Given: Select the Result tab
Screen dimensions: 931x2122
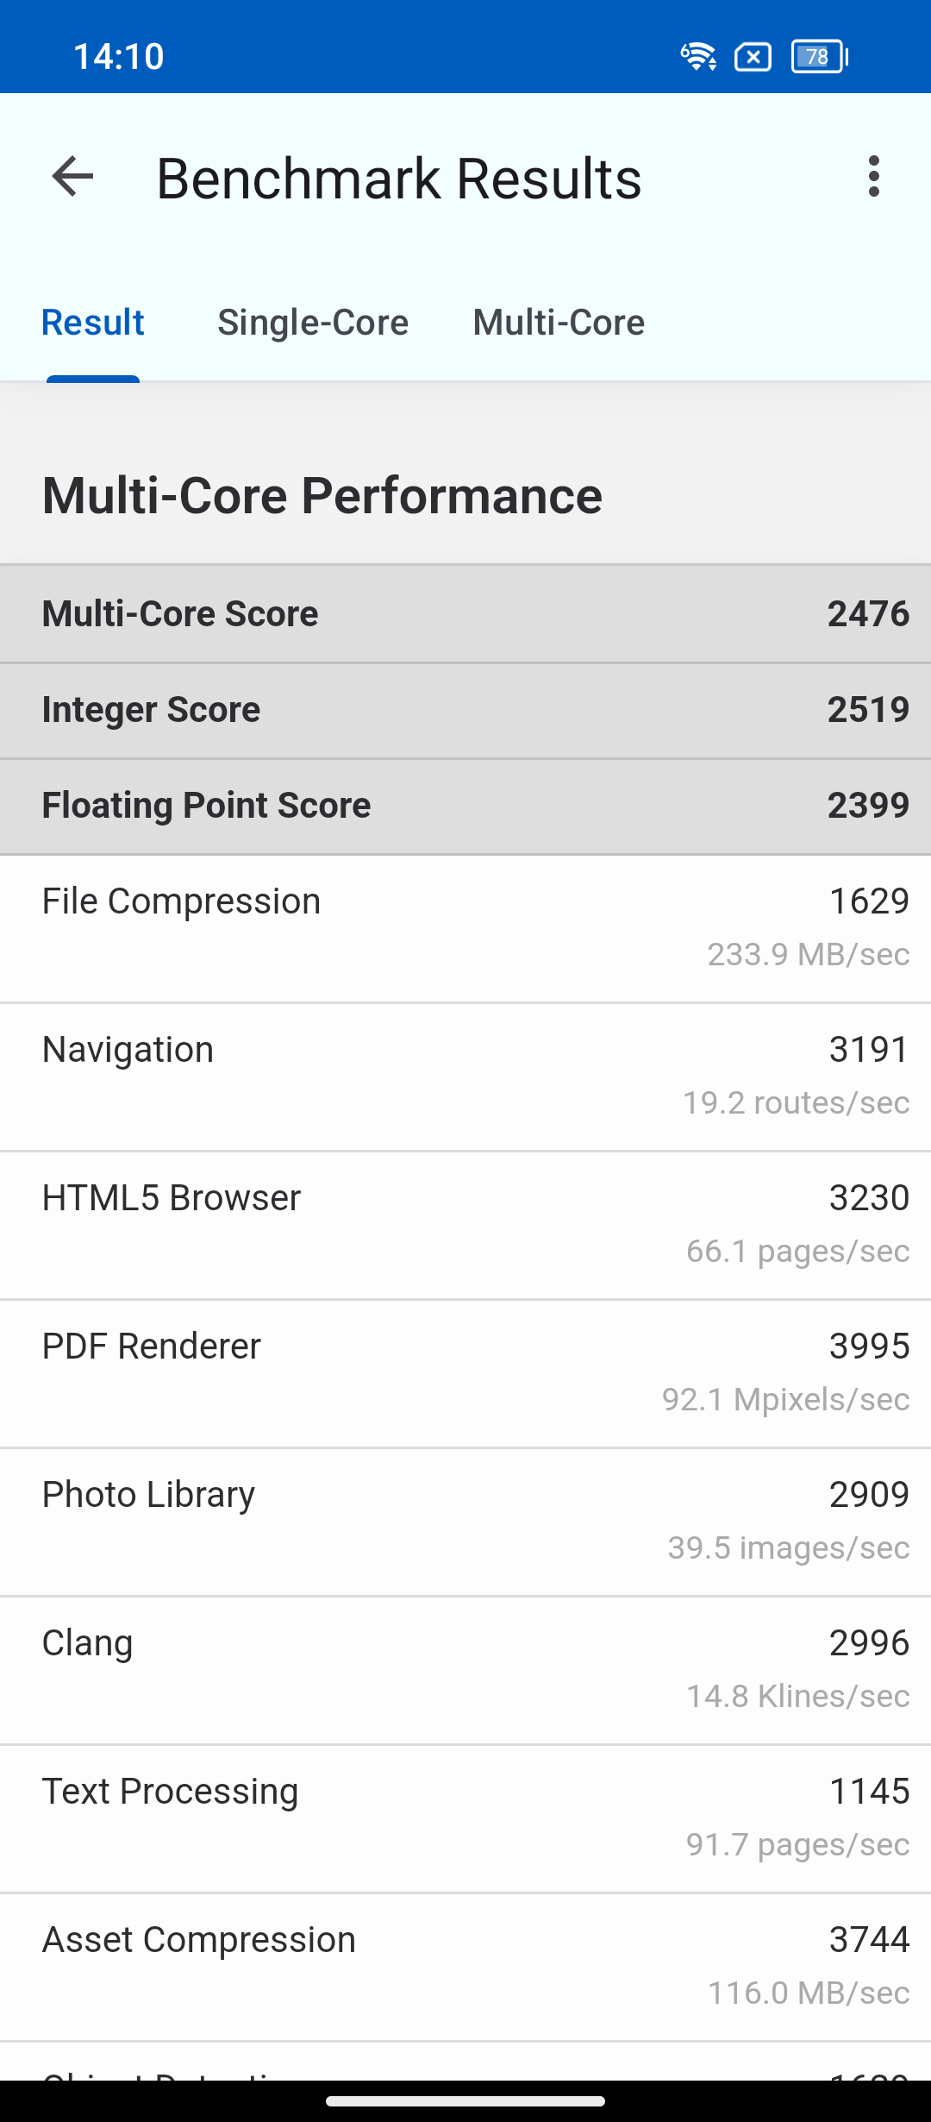Looking at the screenshot, I should (93, 323).
